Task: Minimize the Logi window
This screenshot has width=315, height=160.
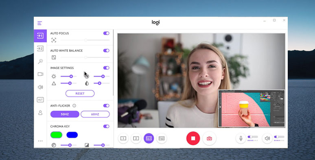Action: [265, 20]
